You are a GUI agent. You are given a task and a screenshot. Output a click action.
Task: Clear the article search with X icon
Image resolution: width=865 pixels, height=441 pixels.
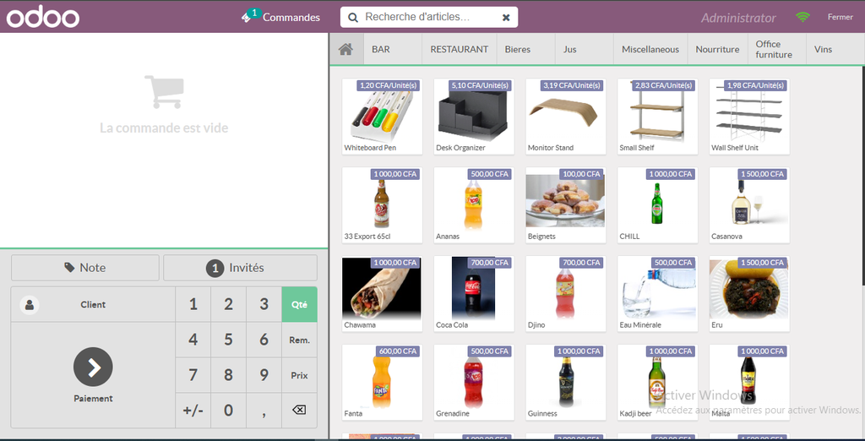[x=506, y=18]
